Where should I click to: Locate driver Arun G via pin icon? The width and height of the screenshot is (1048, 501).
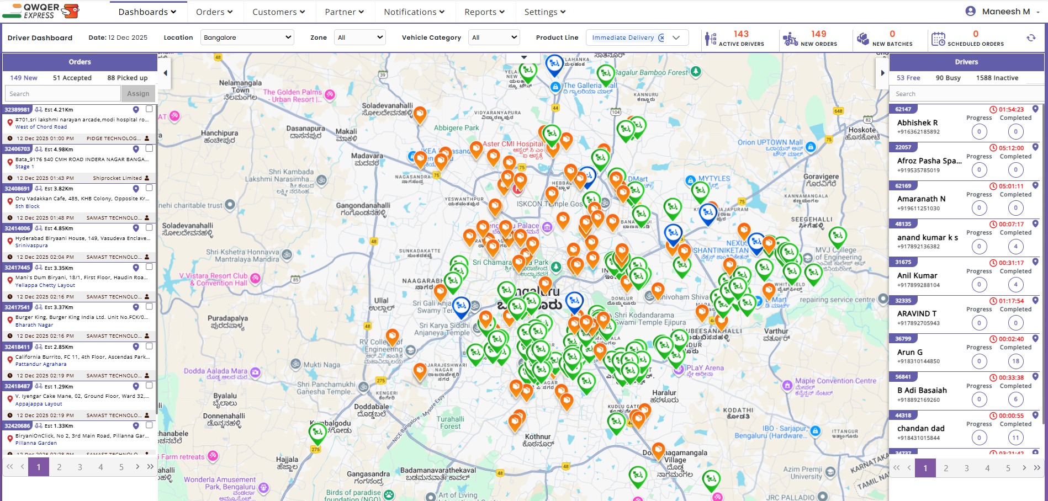pyautogui.click(x=1035, y=339)
